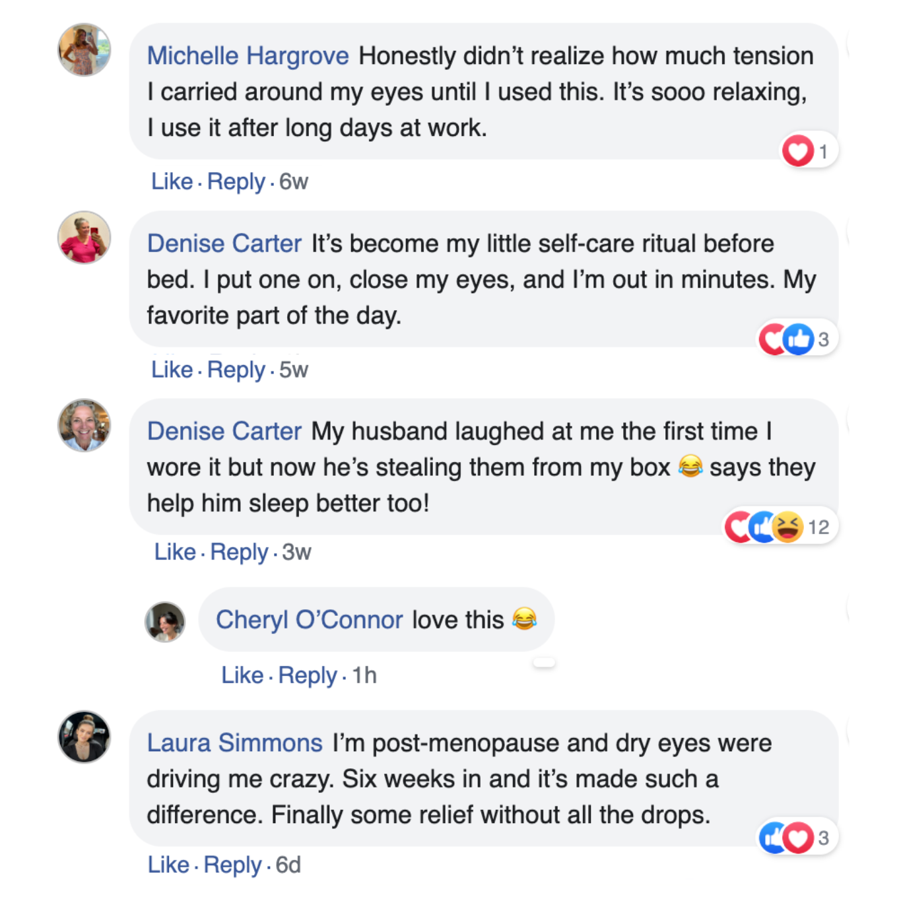Click Michelle Hargrove's profile picture
The width and height of the screenshot is (901, 901).
pos(84,50)
